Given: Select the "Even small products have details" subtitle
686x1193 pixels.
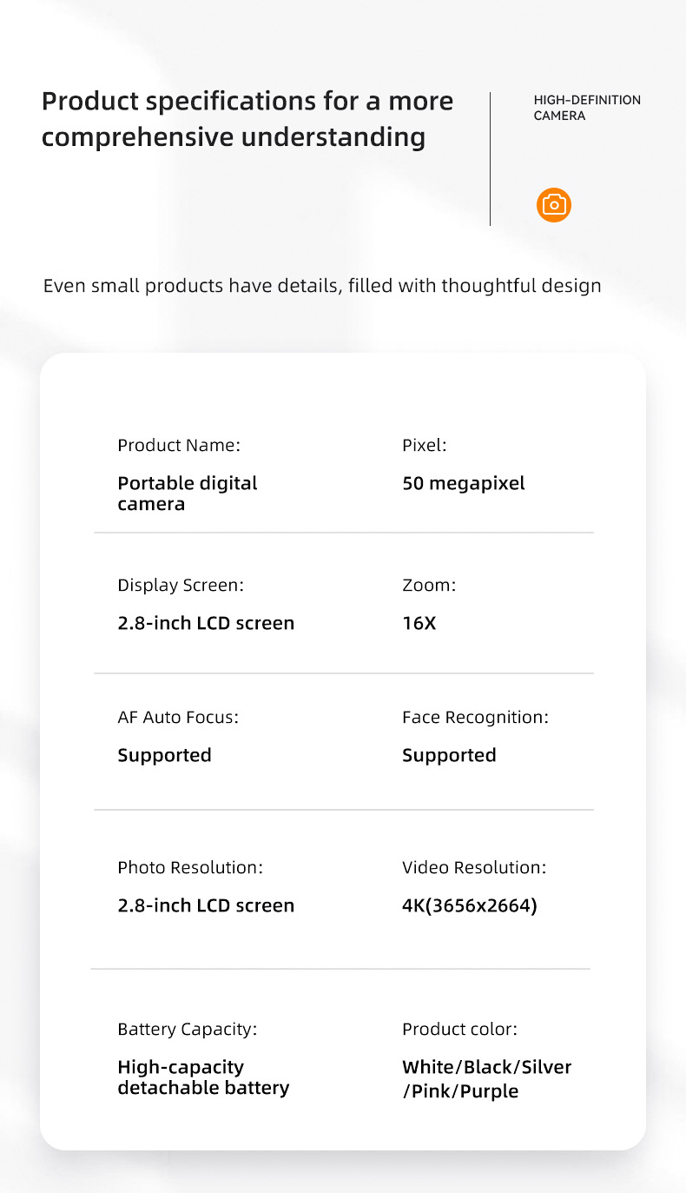Looking at the screenshot, I should (x=322, y=286).
